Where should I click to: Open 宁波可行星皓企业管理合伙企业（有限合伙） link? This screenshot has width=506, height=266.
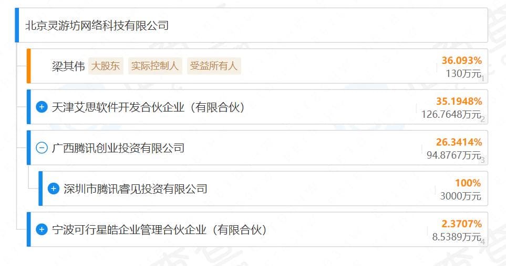(x=160, y=229)
